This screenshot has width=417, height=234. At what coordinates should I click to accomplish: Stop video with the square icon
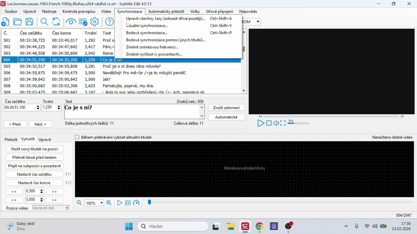(269, 123)
